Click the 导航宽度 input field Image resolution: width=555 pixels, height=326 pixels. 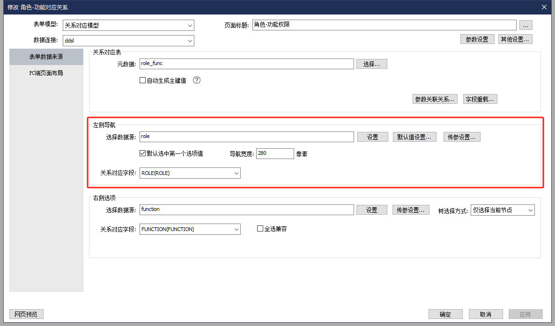coord(275,153)
